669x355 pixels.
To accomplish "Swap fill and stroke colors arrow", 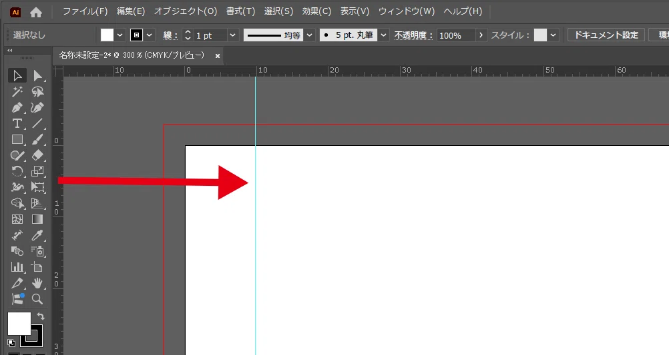I will point(41,316).
